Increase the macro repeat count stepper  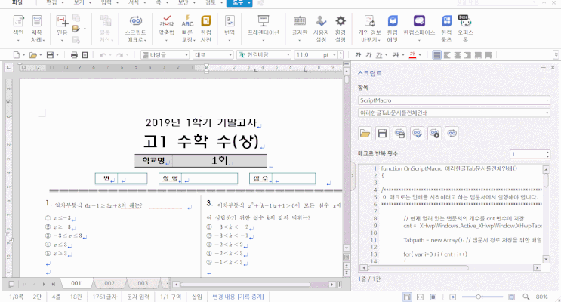coord(547,152)
